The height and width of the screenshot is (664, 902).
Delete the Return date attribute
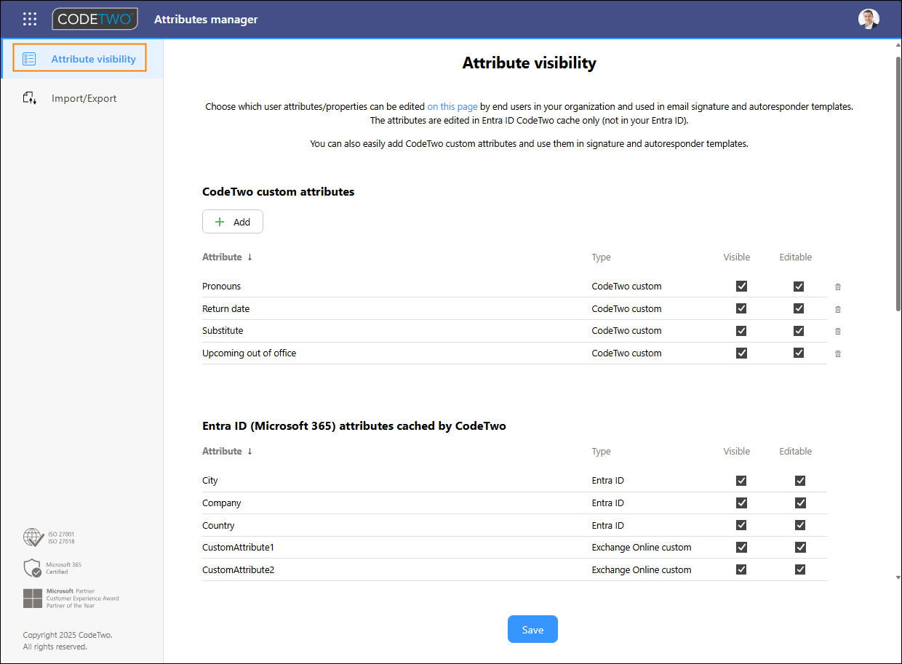tap(838, 309)
